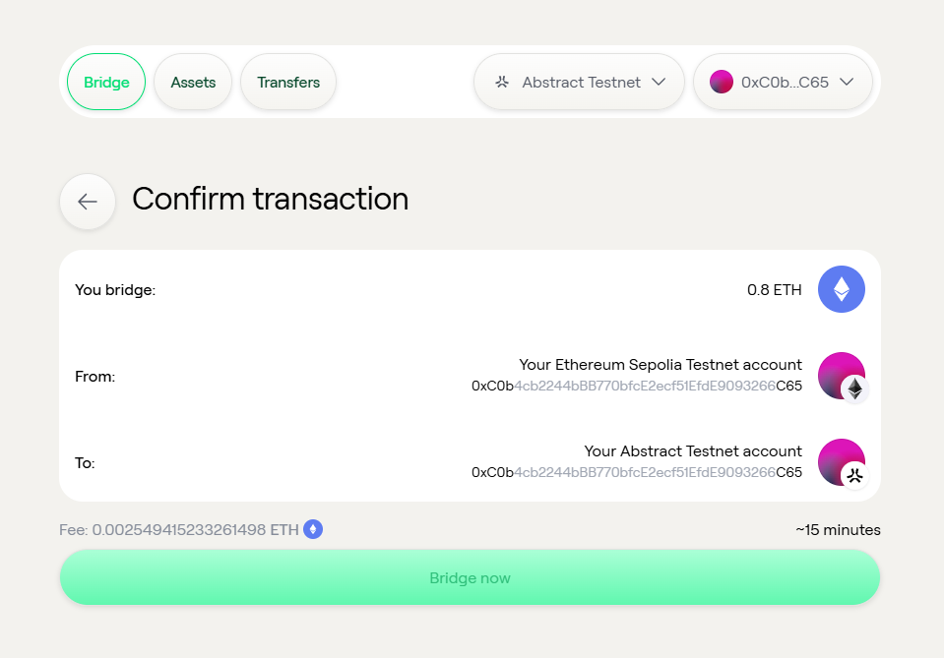The height and width of the screenshot is (658, 944).
Task: Switch to the Bridge tab
Action: pyautogui.click(x=106, y=83)
